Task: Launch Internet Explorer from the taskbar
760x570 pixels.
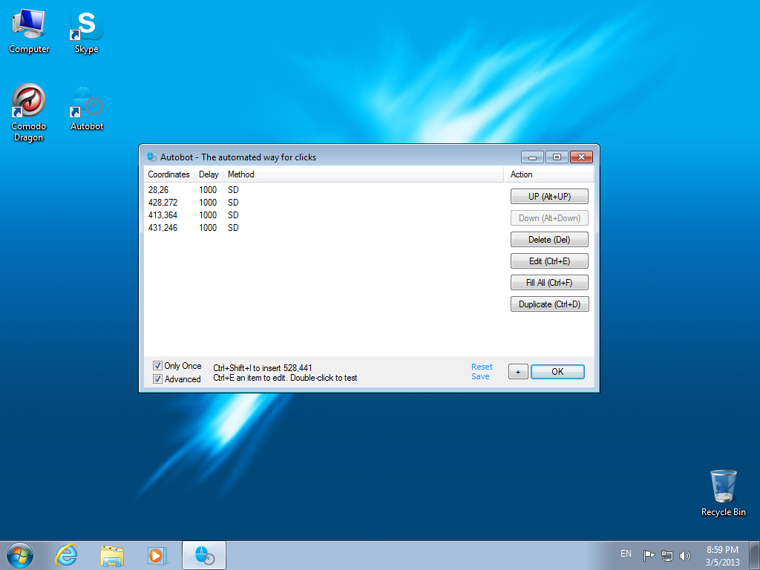Action: [x=66, y=555]
